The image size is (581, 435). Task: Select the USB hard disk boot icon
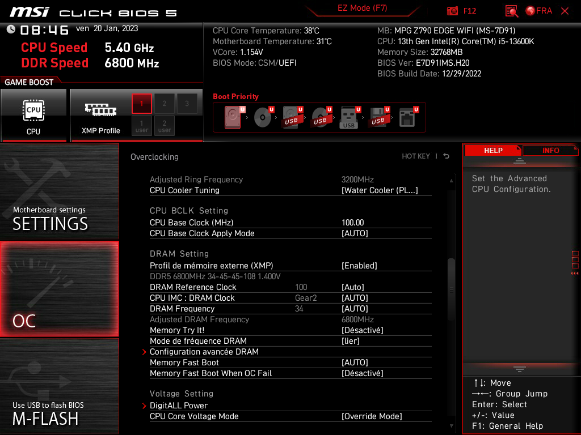[293, 117]
